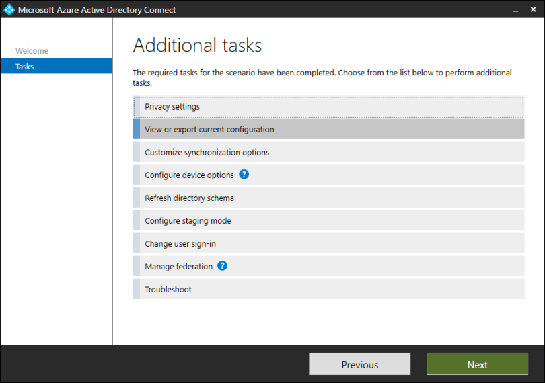Click help icon next to Configure device options
This screenshot has height=383, width=545.
coord(244,175)
